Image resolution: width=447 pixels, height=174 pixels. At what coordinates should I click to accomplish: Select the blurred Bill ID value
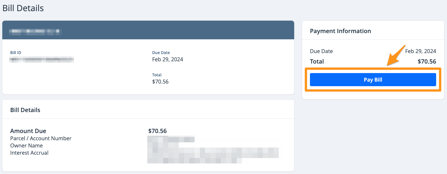pyautogui.click(x=42, y=60)
